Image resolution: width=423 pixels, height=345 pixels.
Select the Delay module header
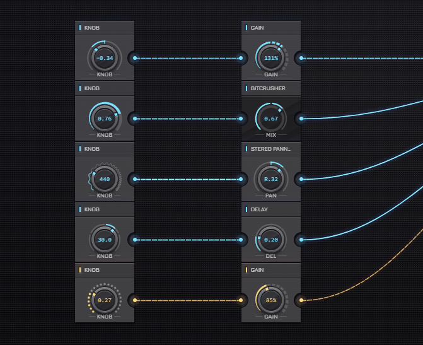click(x=271, y=209)
